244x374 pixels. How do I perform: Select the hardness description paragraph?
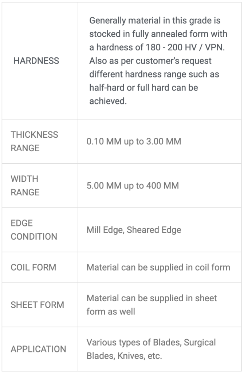[158, 61]
